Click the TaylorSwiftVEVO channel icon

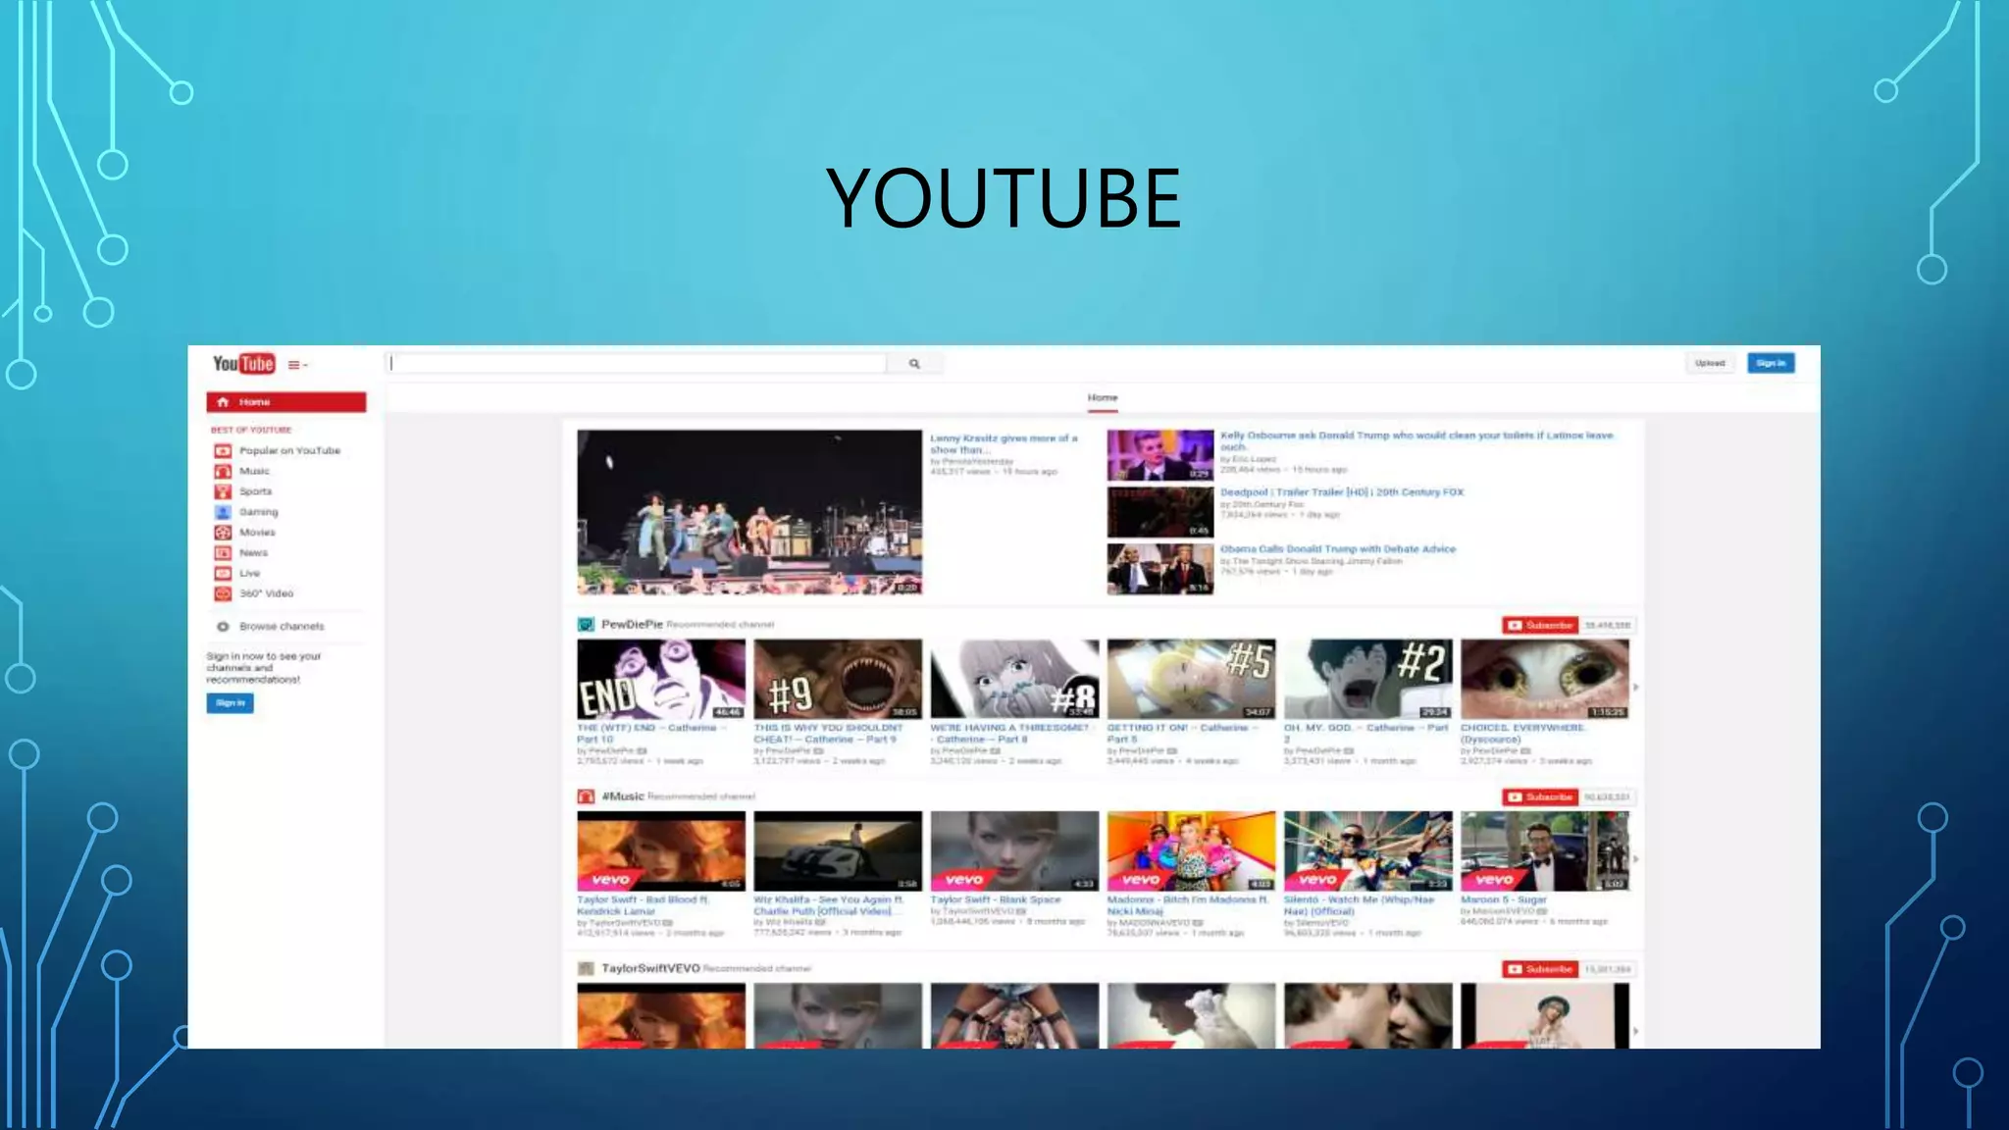pos(586,968)
